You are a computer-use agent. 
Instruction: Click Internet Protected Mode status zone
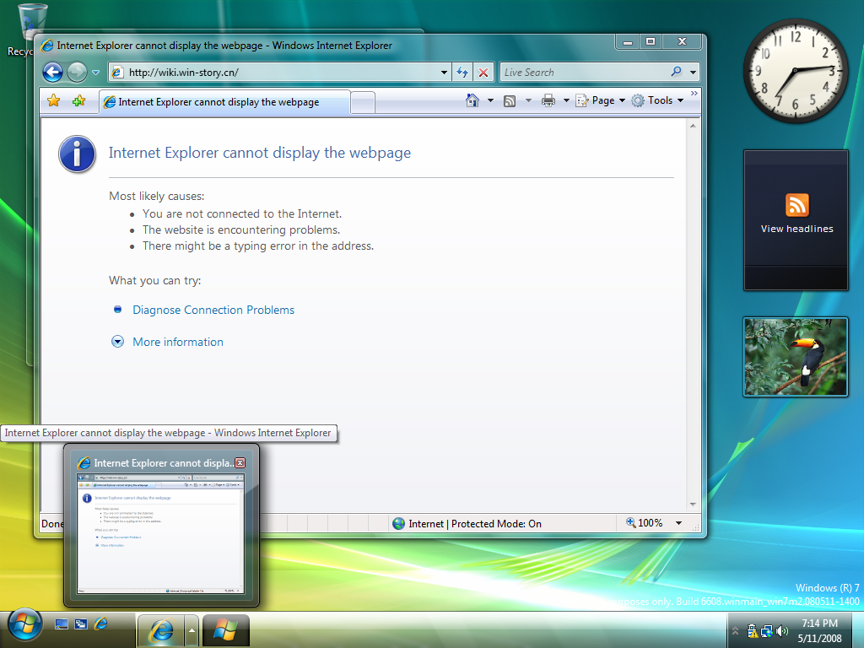(x=467, y=523)
